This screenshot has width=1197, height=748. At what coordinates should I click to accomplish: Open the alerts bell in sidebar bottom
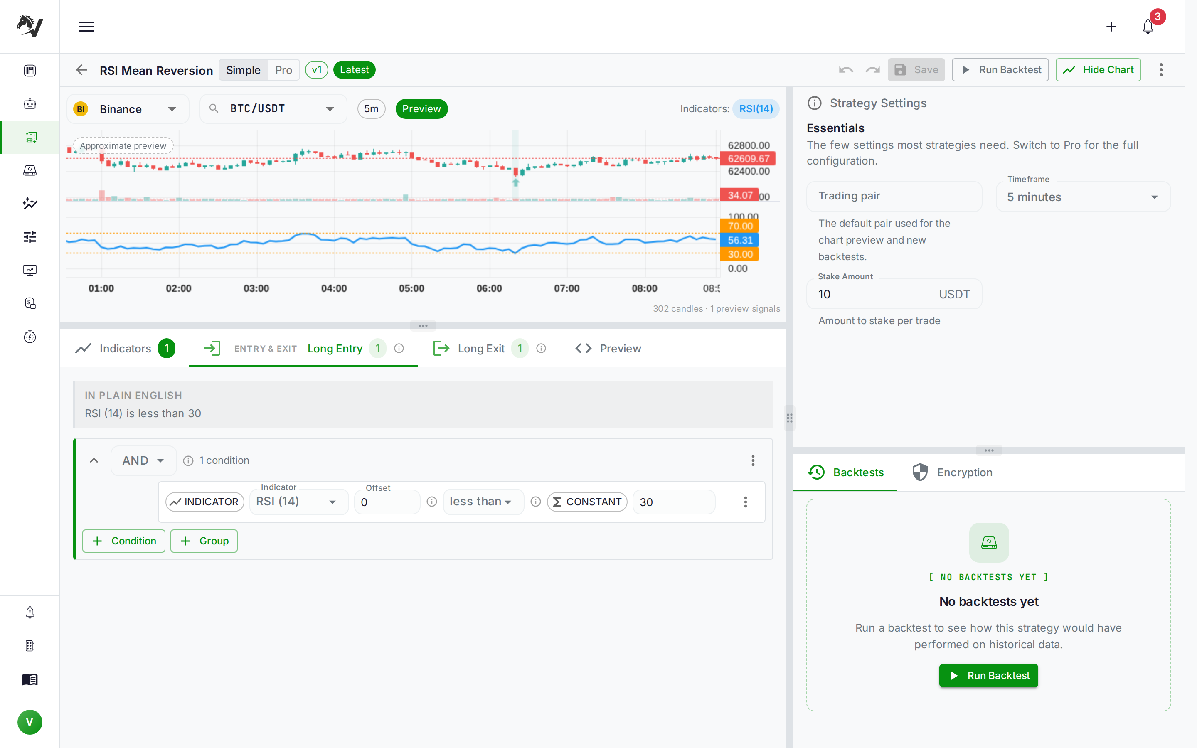pyautogui.click(x=30, y=613)
